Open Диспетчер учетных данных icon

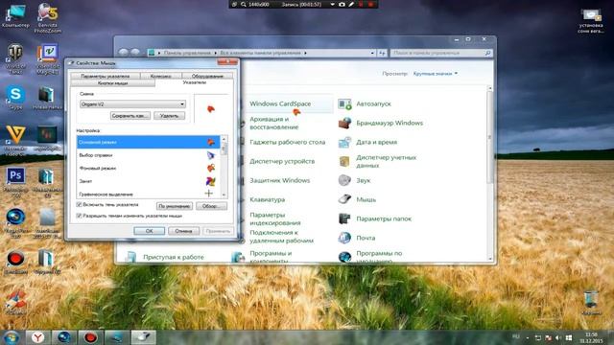coord(344,161)
